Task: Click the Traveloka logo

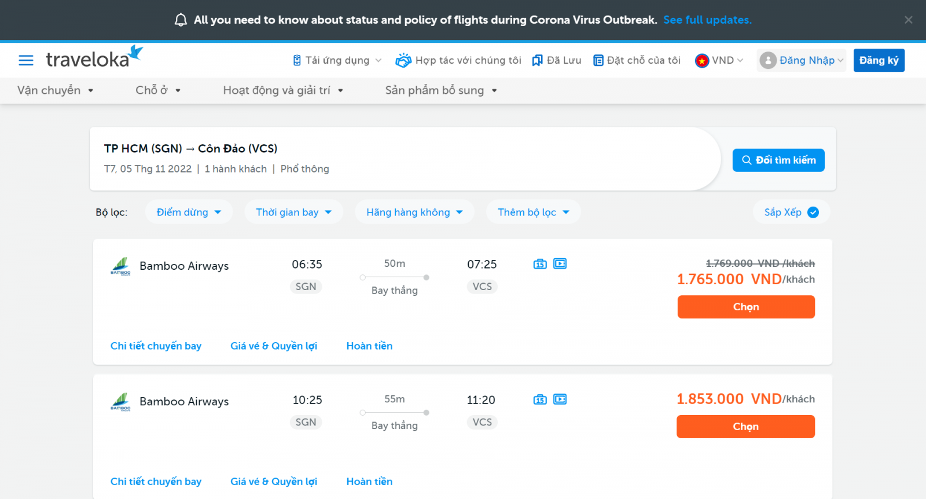Action: (94, 58)
